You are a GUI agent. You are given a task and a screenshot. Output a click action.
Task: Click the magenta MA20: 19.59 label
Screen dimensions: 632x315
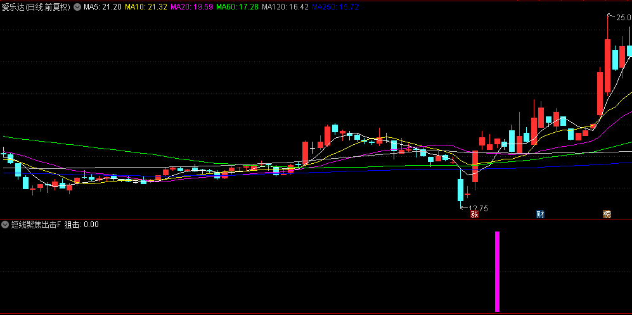(x=192, y=6)
